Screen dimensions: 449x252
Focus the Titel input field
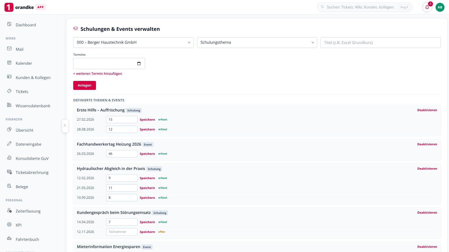pos(381,43)
